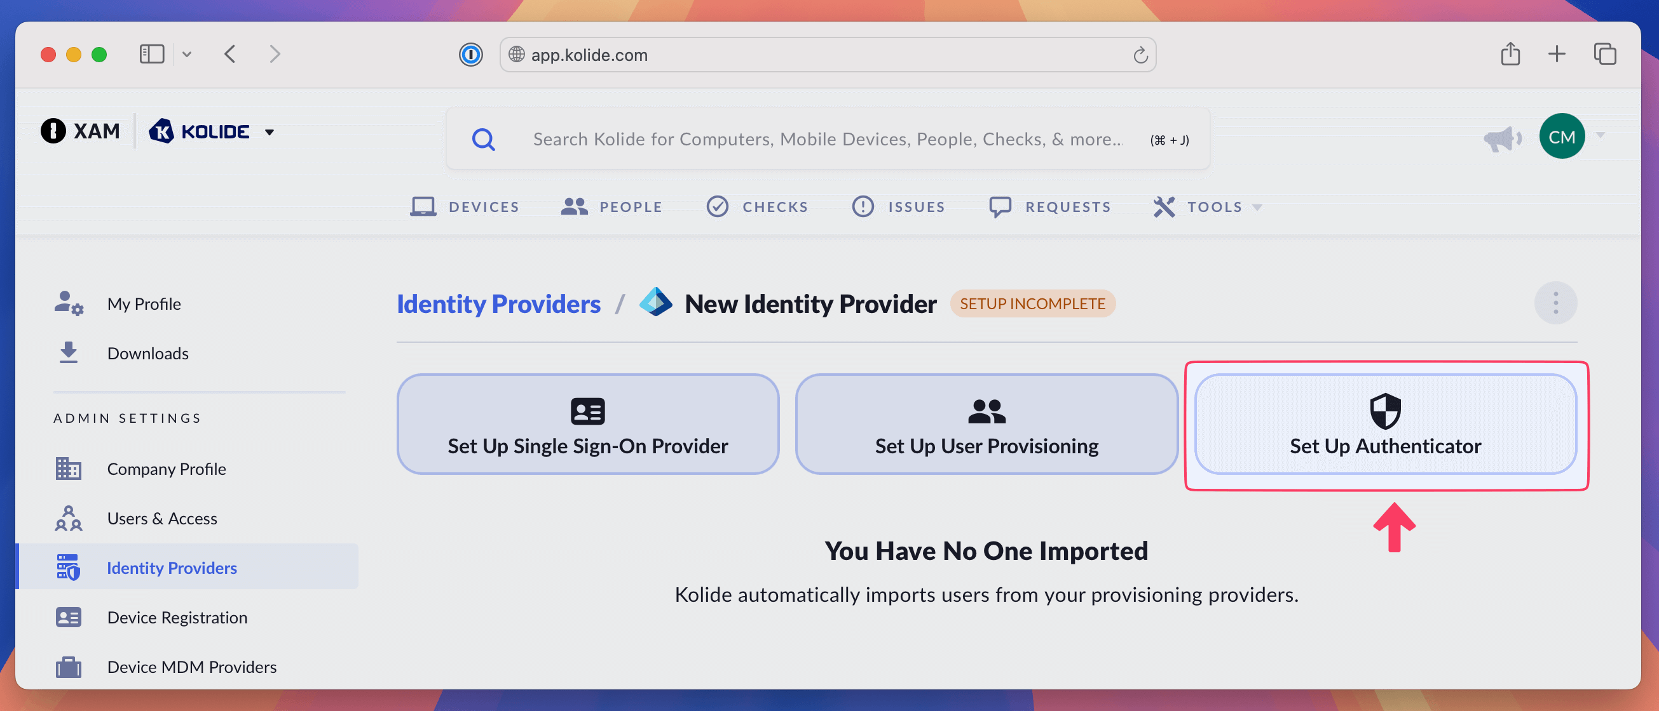This screenshot has height=711, width=1659.
Task: Open Device Registration settings
Action: pos(177,618)
